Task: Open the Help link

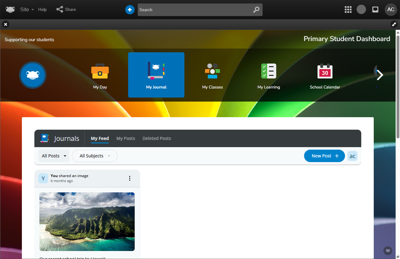Action: point(42,9)
